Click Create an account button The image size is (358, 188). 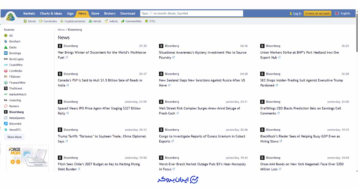317,13
